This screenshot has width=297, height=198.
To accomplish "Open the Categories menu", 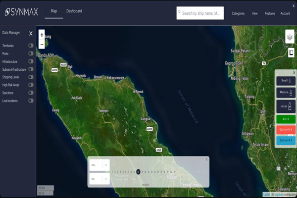I will 238,13.
